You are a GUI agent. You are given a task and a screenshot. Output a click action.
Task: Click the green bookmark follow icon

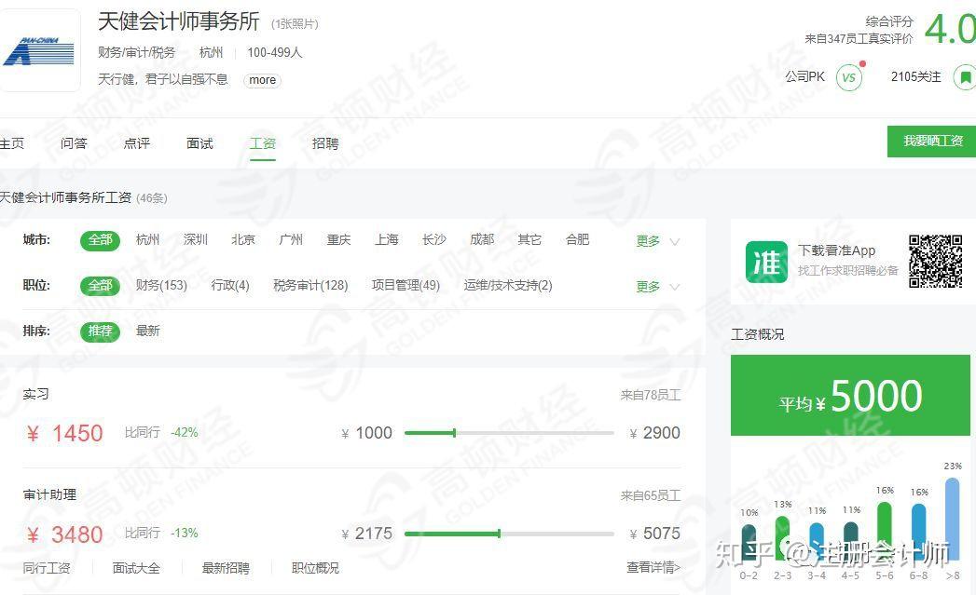pos(966,77)
